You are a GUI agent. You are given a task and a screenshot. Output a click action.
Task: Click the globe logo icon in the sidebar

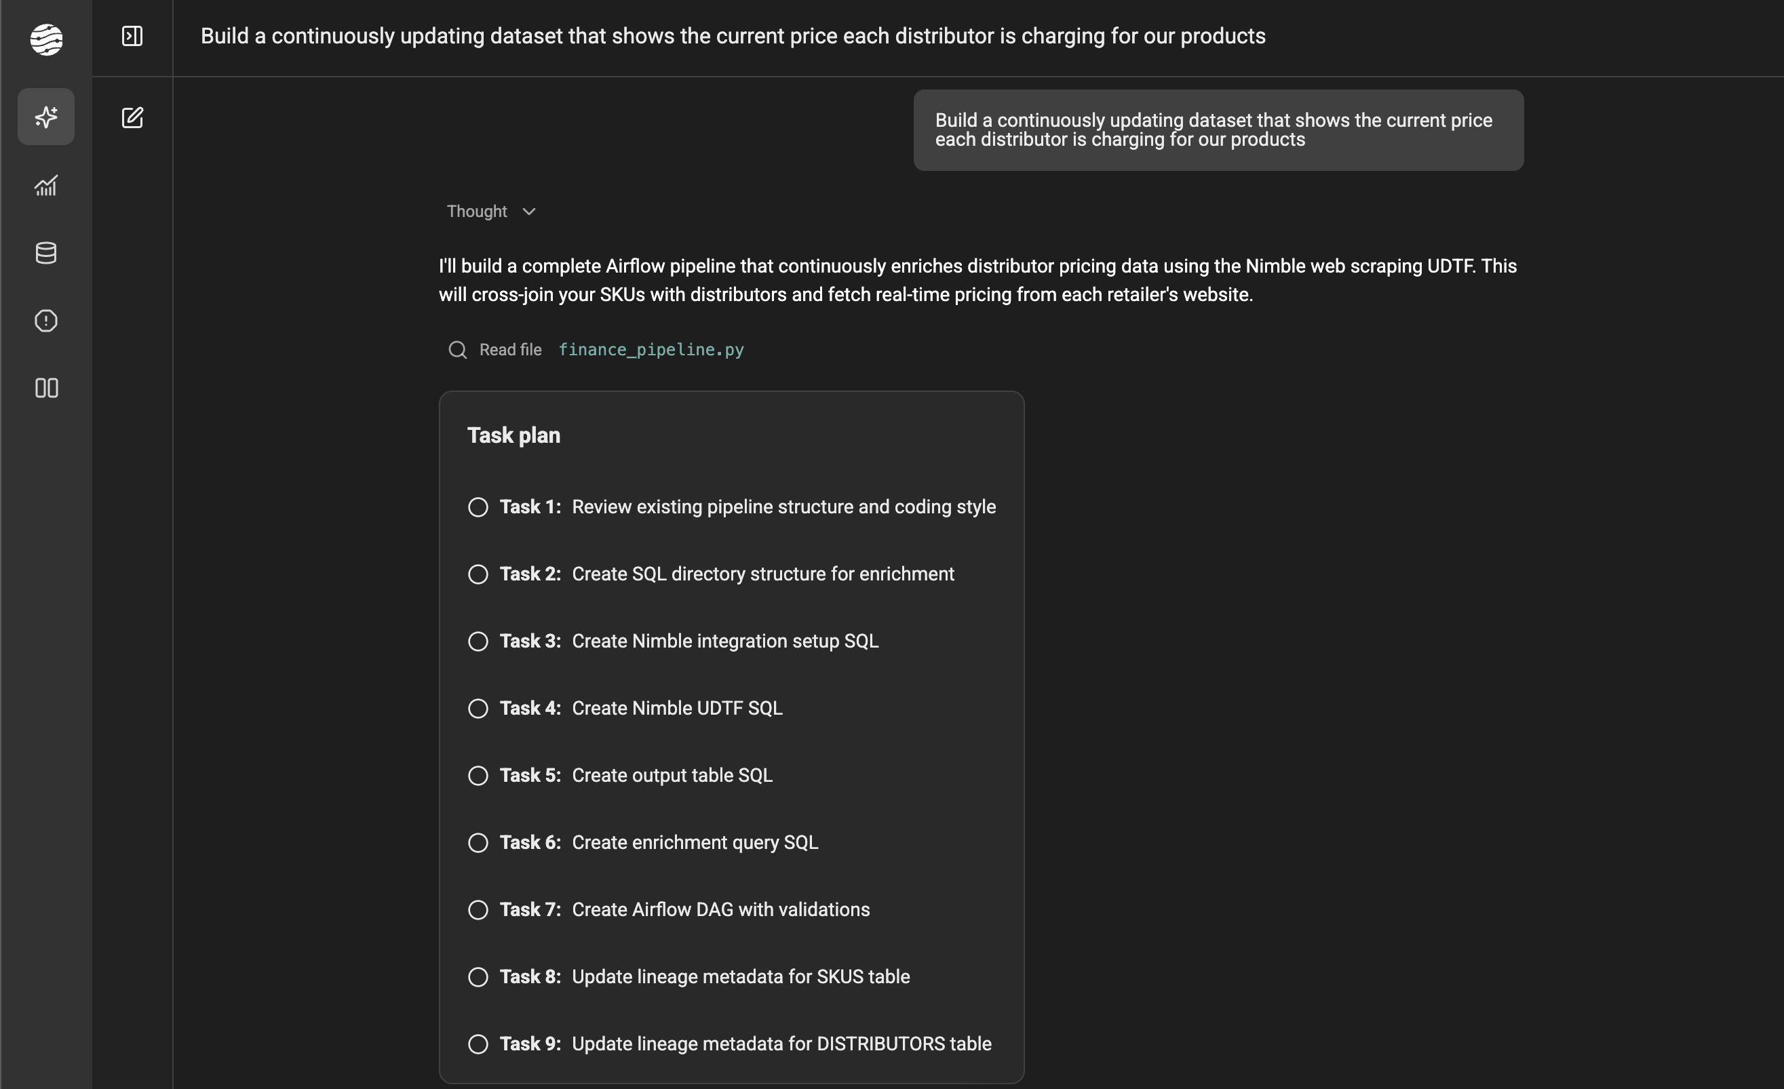(46, 39)
